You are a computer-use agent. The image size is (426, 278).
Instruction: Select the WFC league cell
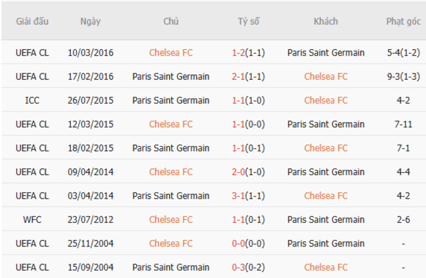coord(32,220)
